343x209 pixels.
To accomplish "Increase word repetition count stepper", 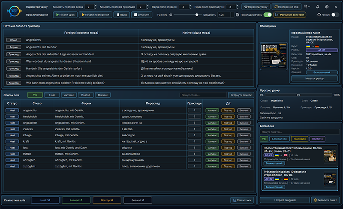I will [x=96, y=6].
